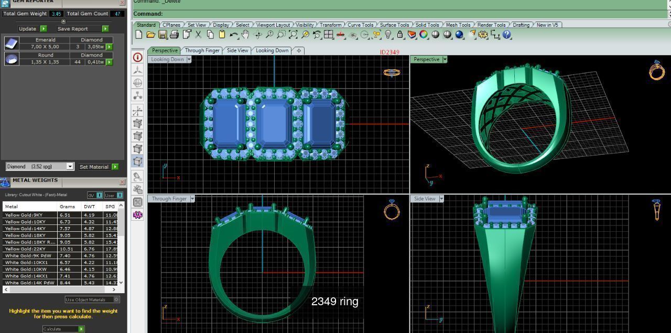Image resolution: width=671 pixels, height=333 pixels.
Task: Click the four viewports layout icon
Action: [329, 35]
